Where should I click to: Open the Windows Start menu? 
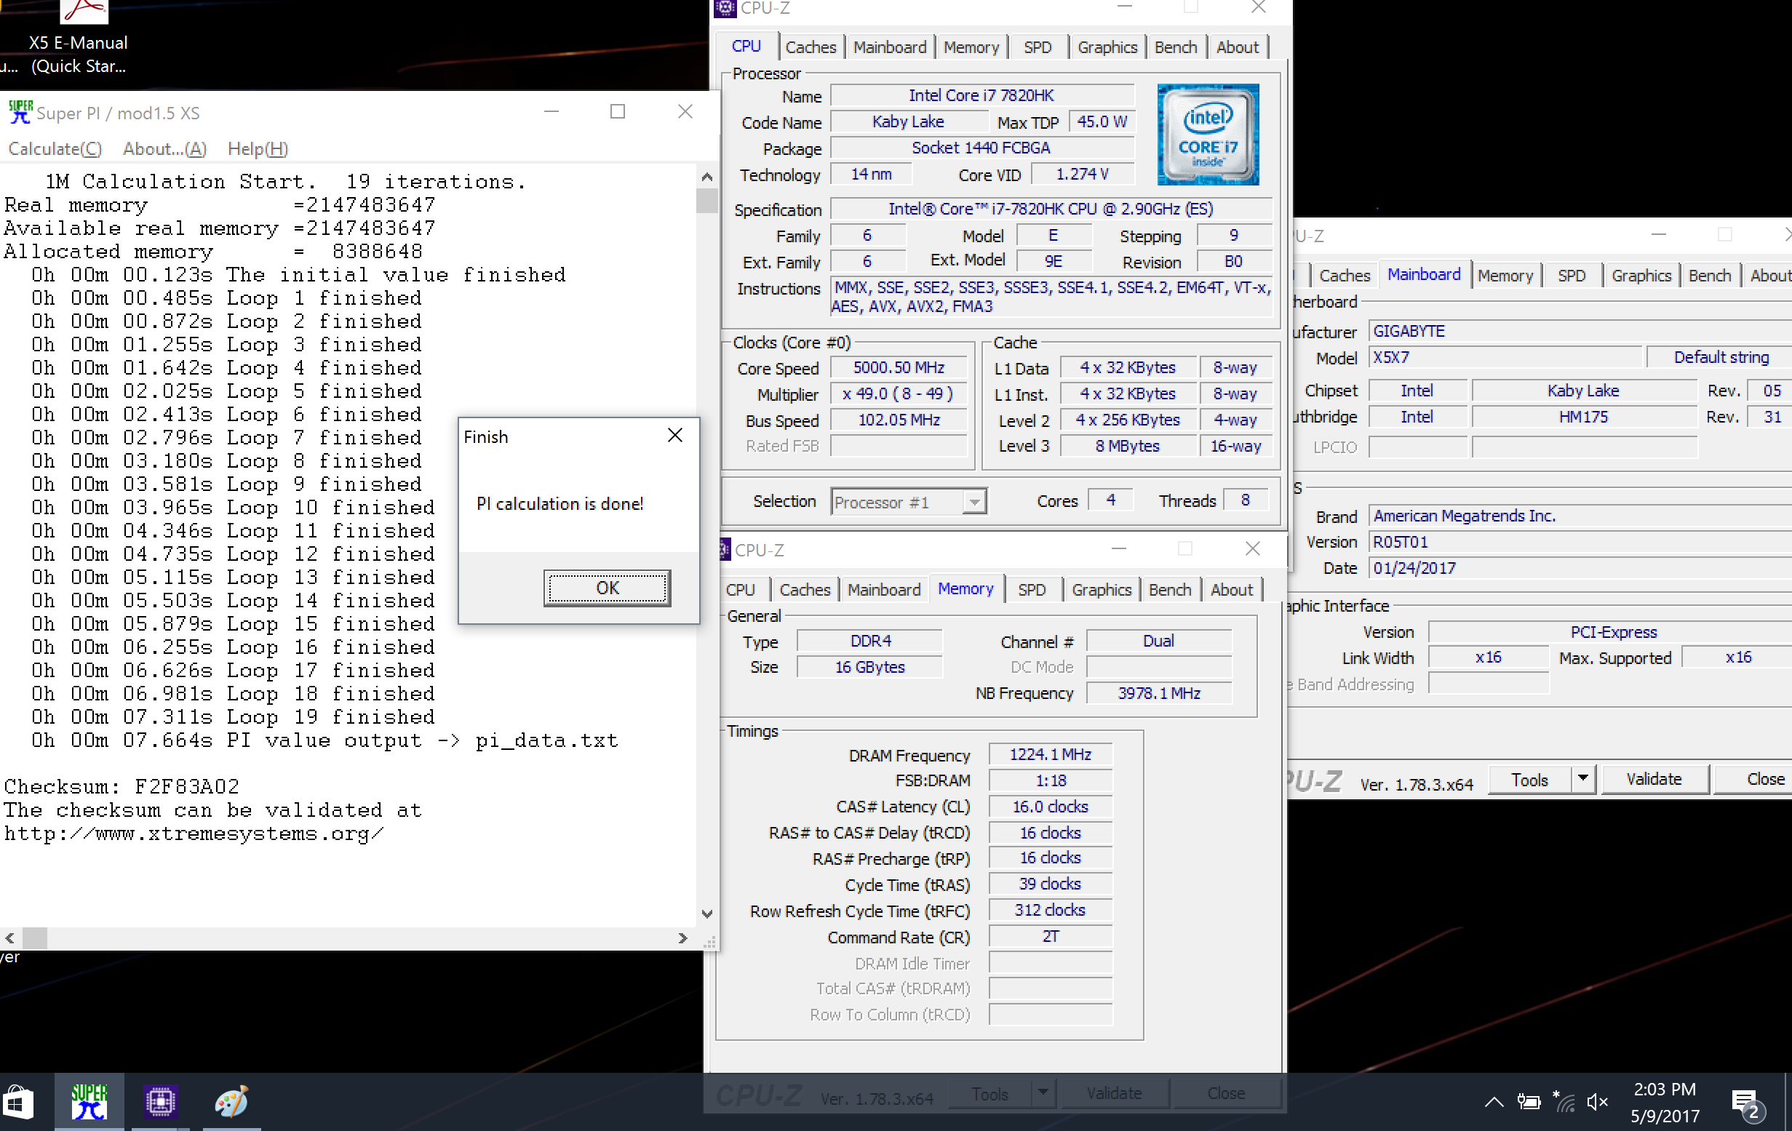[18, 1101]
